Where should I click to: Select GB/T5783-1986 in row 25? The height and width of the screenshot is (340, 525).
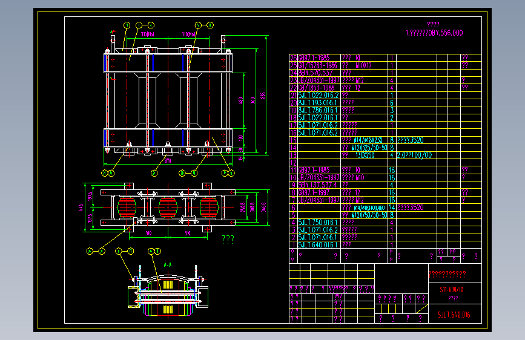[318, 65]
